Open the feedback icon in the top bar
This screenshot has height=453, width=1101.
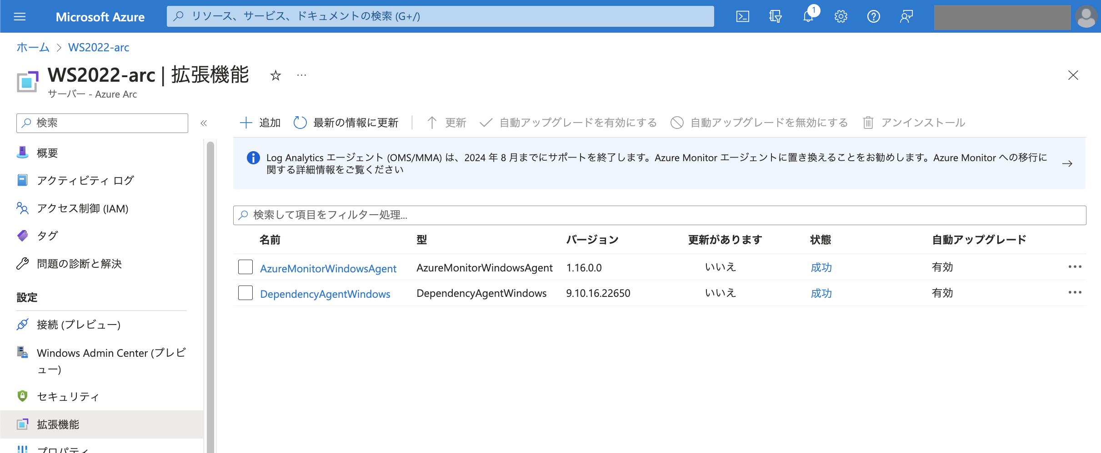pos(906,17)
